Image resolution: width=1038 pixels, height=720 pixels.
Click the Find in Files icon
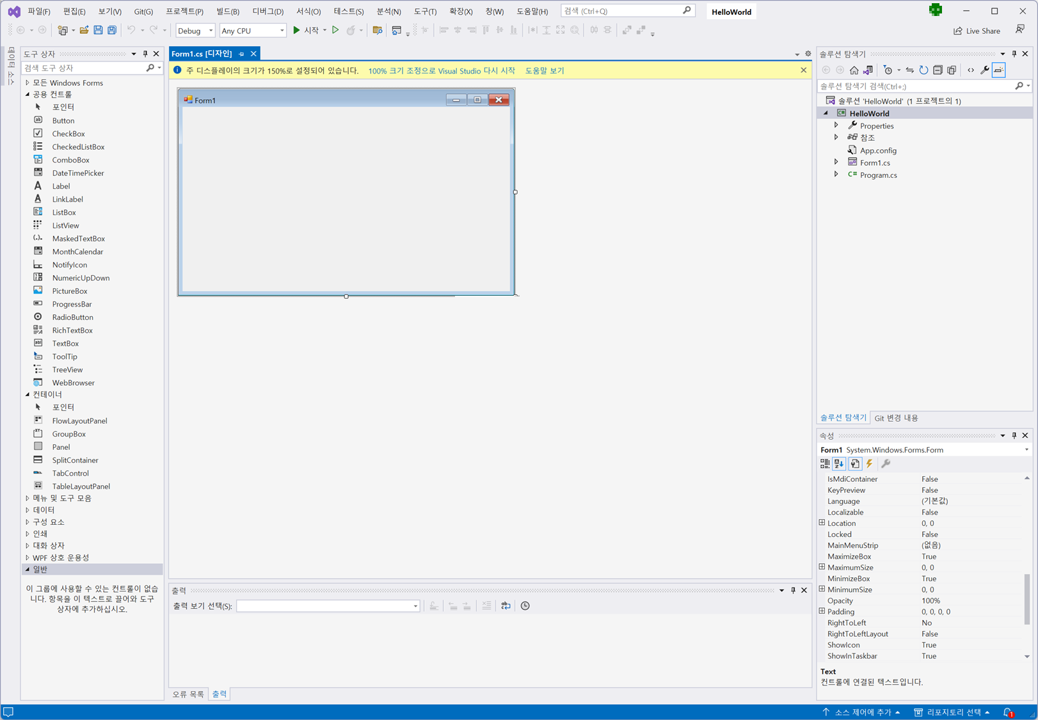coord(378,30)
